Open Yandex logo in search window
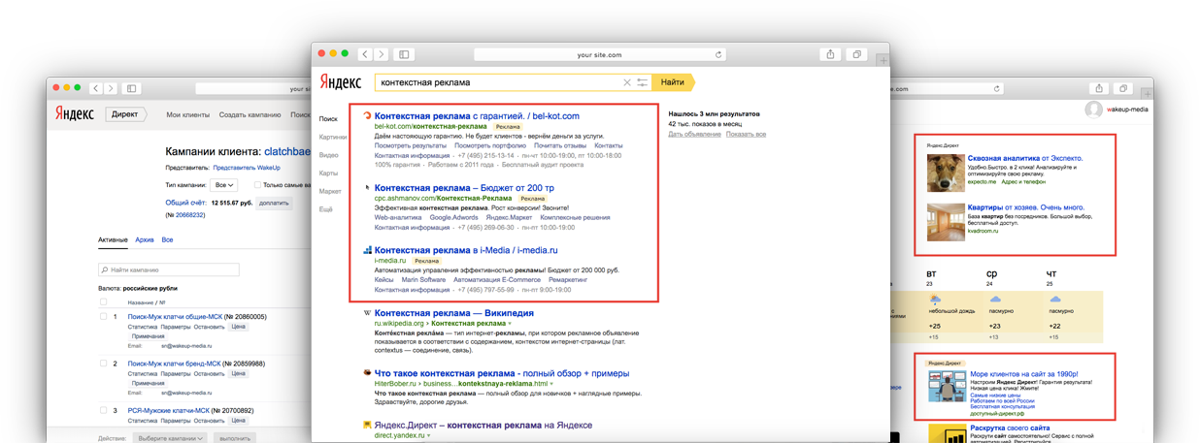Image resolution: width=1200 pixels, height=443 pixels. pyautogui.click(x=340, y=82)
